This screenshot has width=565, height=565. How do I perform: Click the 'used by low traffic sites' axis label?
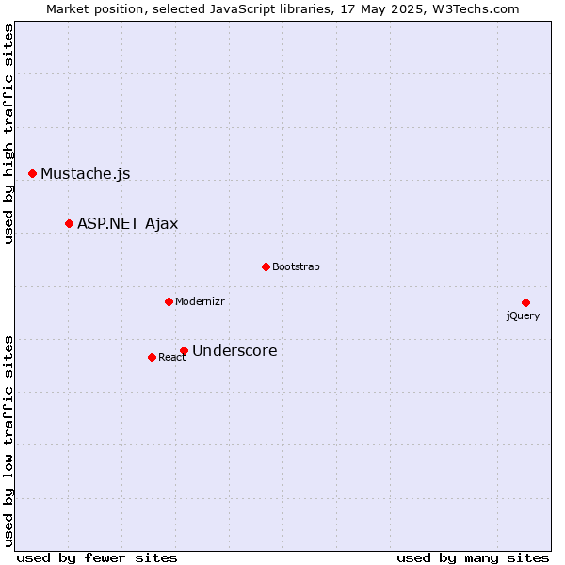coord(8,442)
